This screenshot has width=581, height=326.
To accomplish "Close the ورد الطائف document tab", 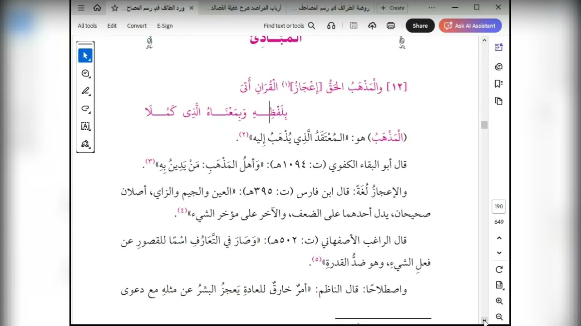I will click(191, 8).
